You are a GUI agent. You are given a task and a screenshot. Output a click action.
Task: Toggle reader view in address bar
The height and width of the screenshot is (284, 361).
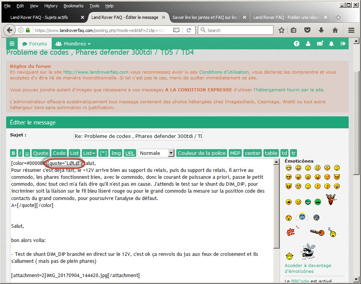pos(176,30)
